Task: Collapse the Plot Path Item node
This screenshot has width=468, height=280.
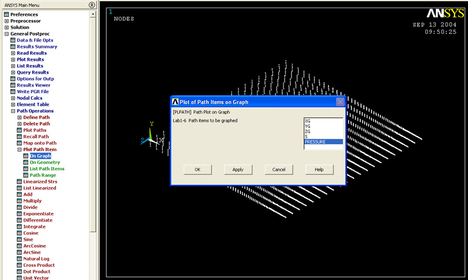Action: click(x=19, y=150)
